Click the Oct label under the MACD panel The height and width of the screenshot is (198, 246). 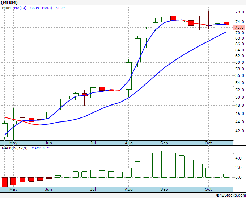(x=208, y=189)
